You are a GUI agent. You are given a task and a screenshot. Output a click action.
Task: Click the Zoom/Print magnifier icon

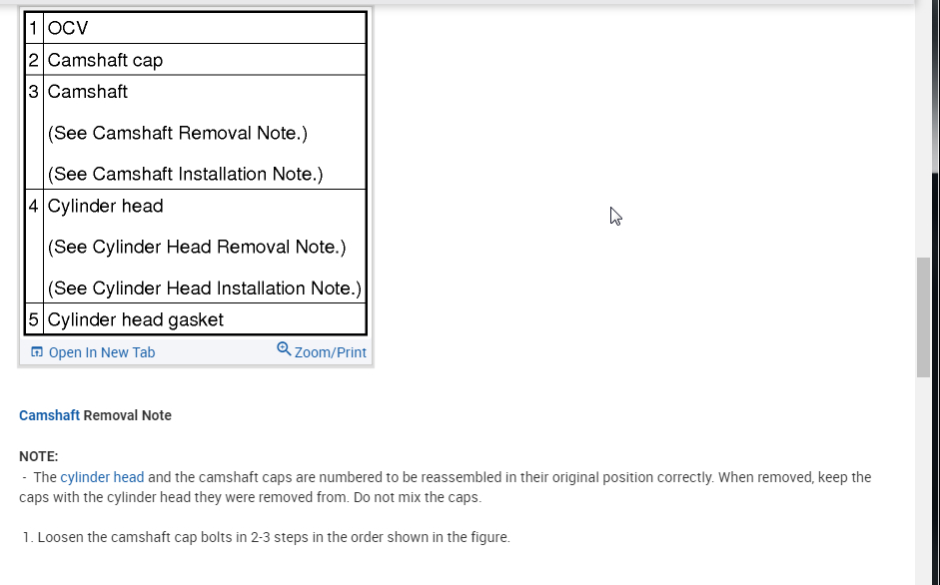pos(284,348)
